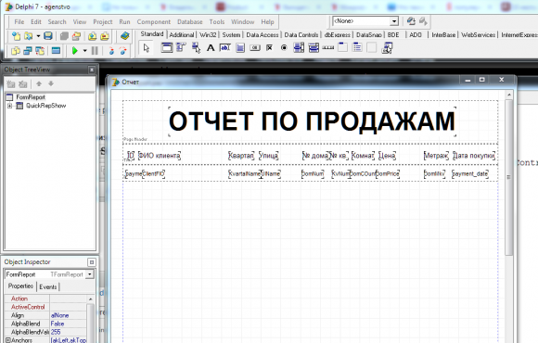Choose the ScrollBar component icon

[x=328, y=47]
